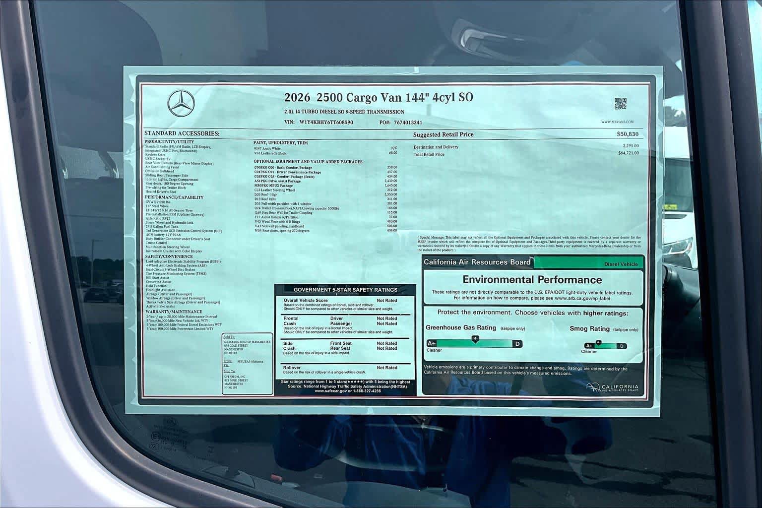This screenshot has width=762, height=508.
Task: Click the Smog Rating bar
Action: pyautogui.click(x=605, y=346)
